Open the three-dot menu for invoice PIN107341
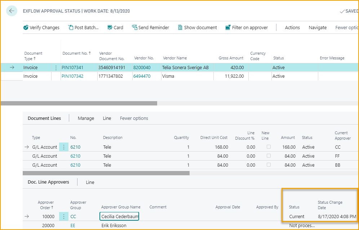Image resolution: width=359 pixels, height=230 pixels. (x=56, y=68)
